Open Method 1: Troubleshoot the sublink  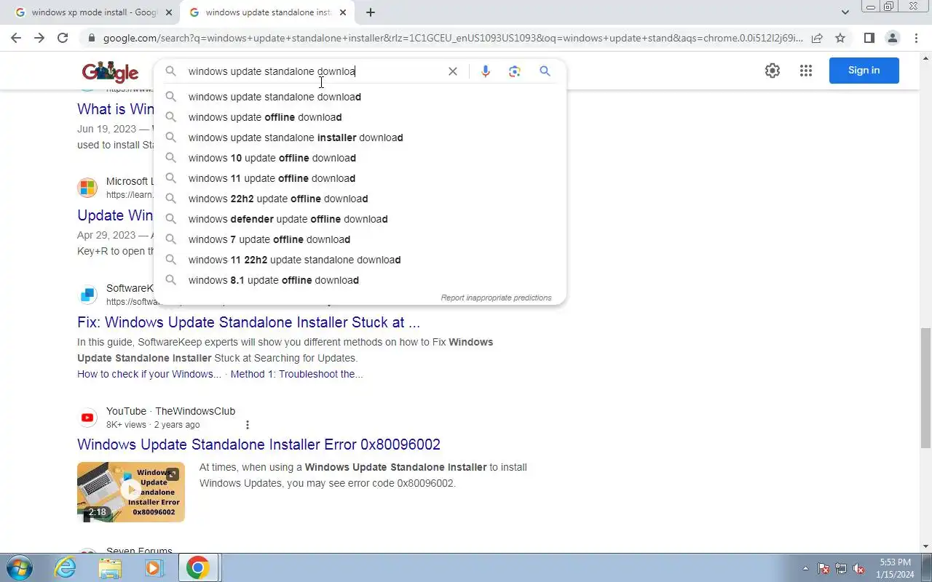(x=296, y=374)
